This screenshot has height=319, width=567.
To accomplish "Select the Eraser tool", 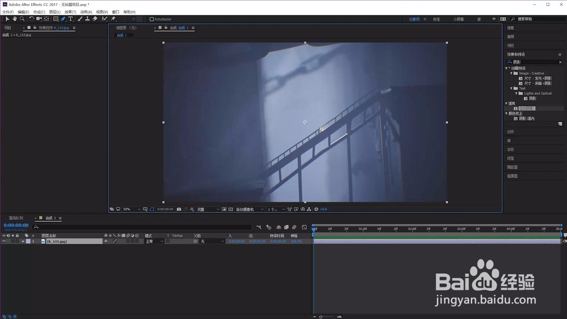I will click(x=95, y=19).
